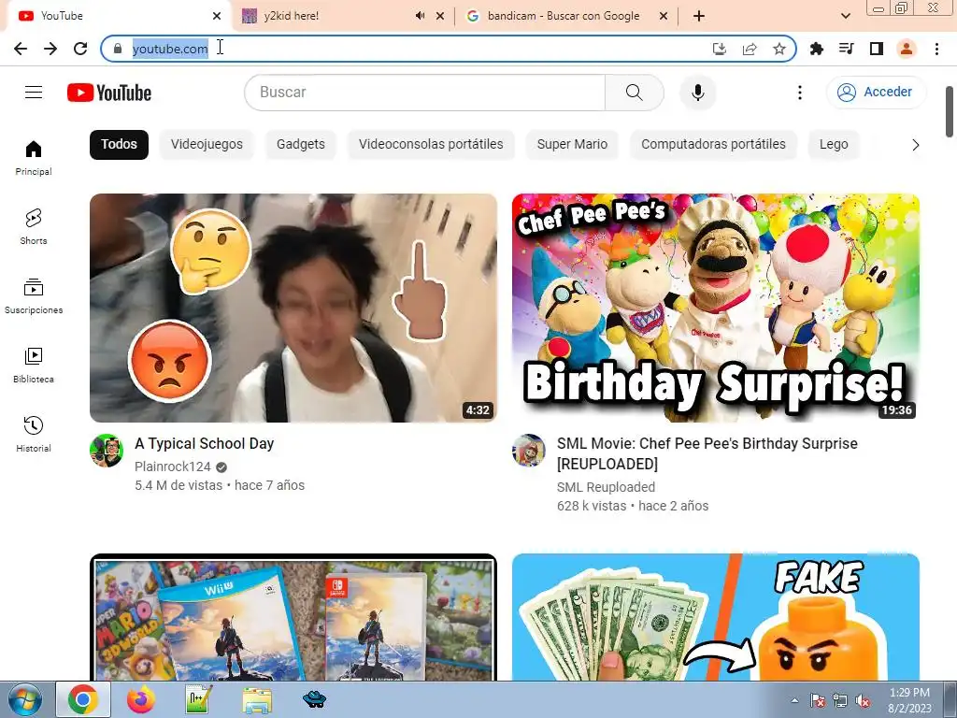957x718 pixels.
Task: Reload the current page
Action: [80, 49]
